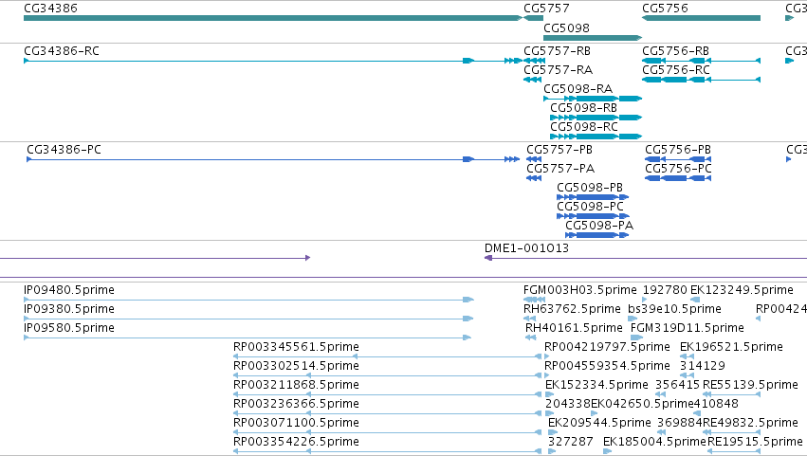Open the EK152334.5prime EST label

(x=596, y=386)
